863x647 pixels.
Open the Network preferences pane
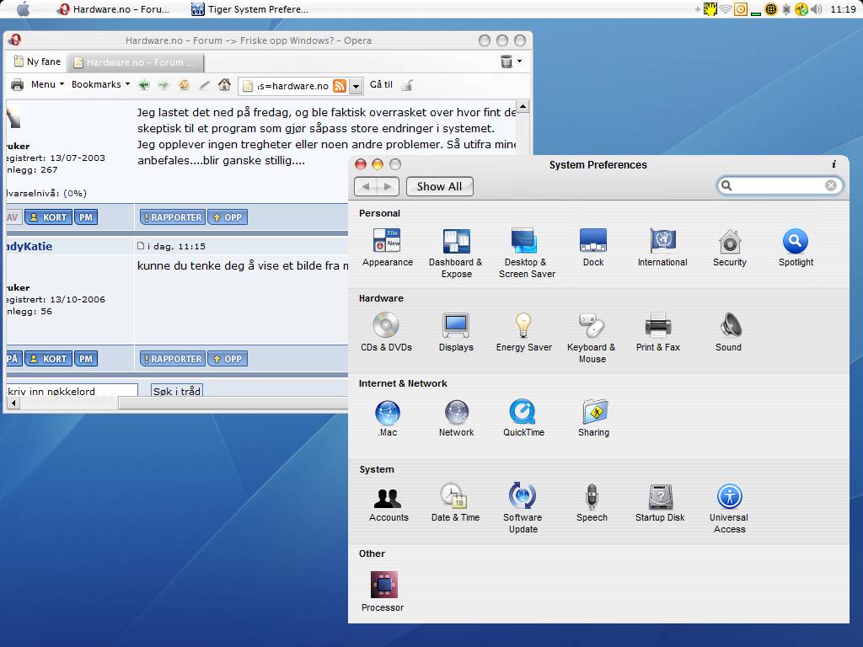(x=456, y=413)
